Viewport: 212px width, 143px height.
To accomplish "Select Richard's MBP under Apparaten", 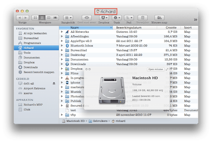I will (36, 105).
